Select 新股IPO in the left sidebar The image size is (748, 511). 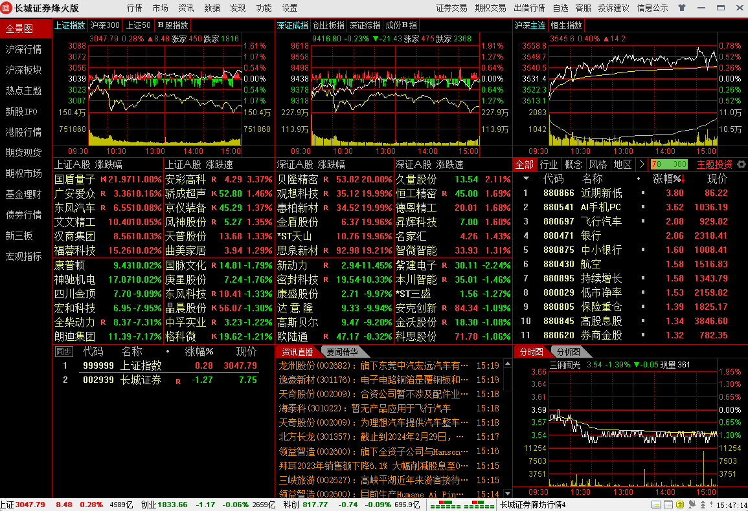[24, 111]
